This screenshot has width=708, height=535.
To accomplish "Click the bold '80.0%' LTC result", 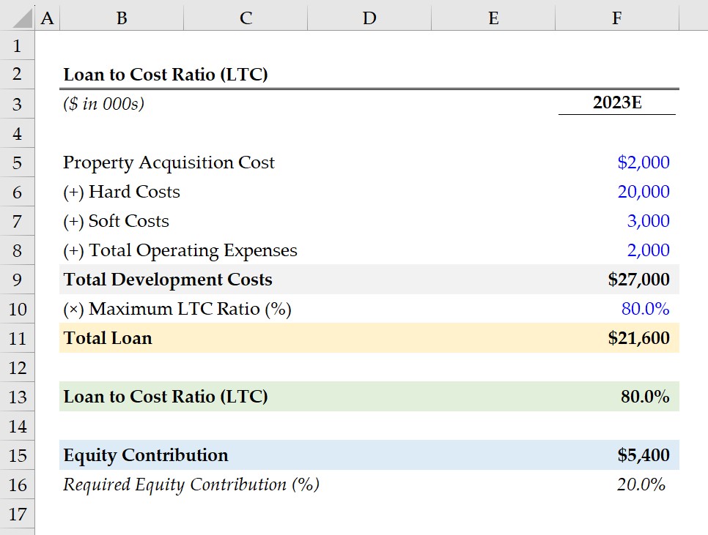I will [645, 397].
